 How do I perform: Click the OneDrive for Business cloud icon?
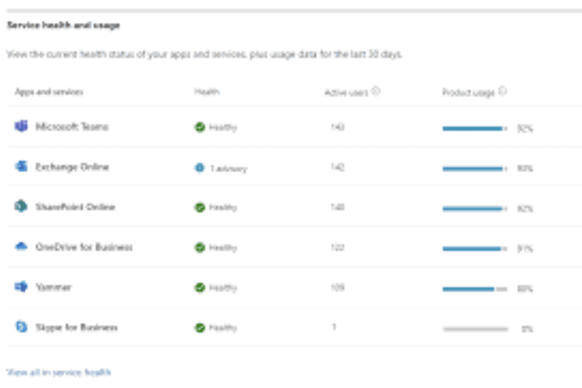click(21, 246)
